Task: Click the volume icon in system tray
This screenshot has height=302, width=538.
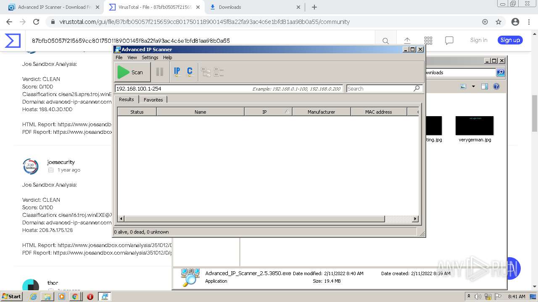Action: point(478,297)
